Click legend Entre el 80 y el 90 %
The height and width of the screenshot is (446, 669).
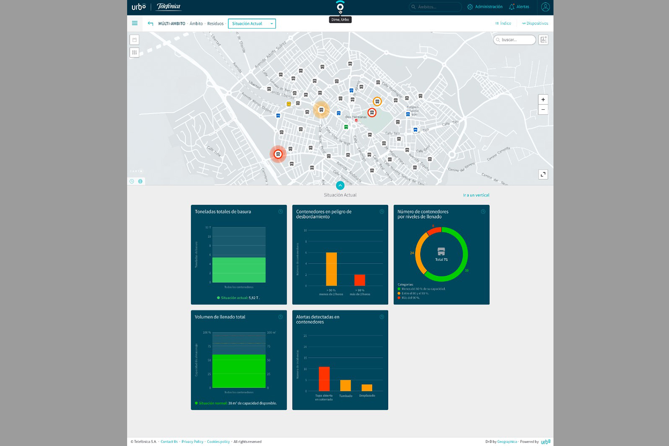pos(413,293)
